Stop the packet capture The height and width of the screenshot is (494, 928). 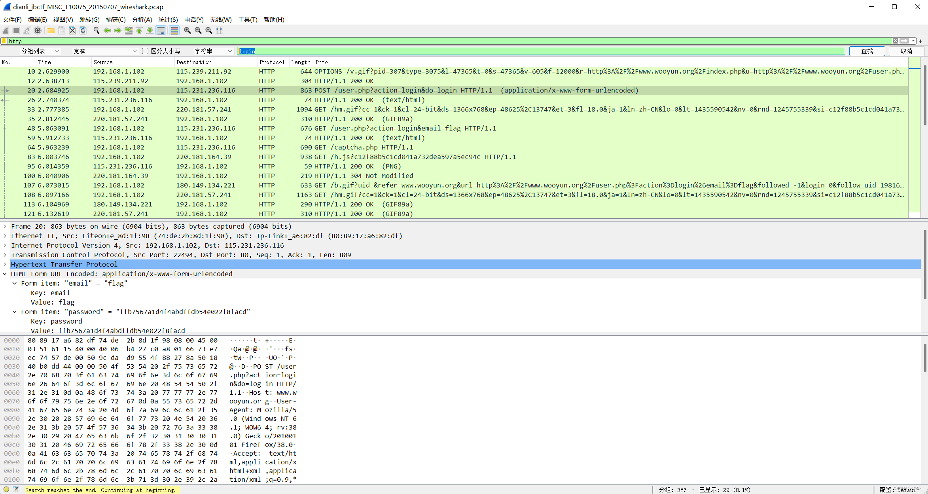coord(16,30)
